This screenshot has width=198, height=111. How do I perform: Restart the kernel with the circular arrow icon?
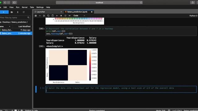coord(65,16)
